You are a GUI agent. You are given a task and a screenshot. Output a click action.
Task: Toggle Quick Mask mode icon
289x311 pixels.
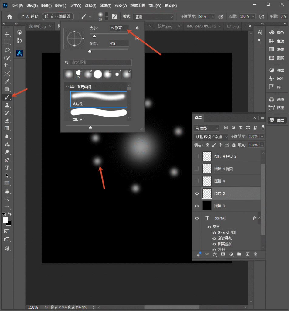pyautogui.click(x=7, y=231)
